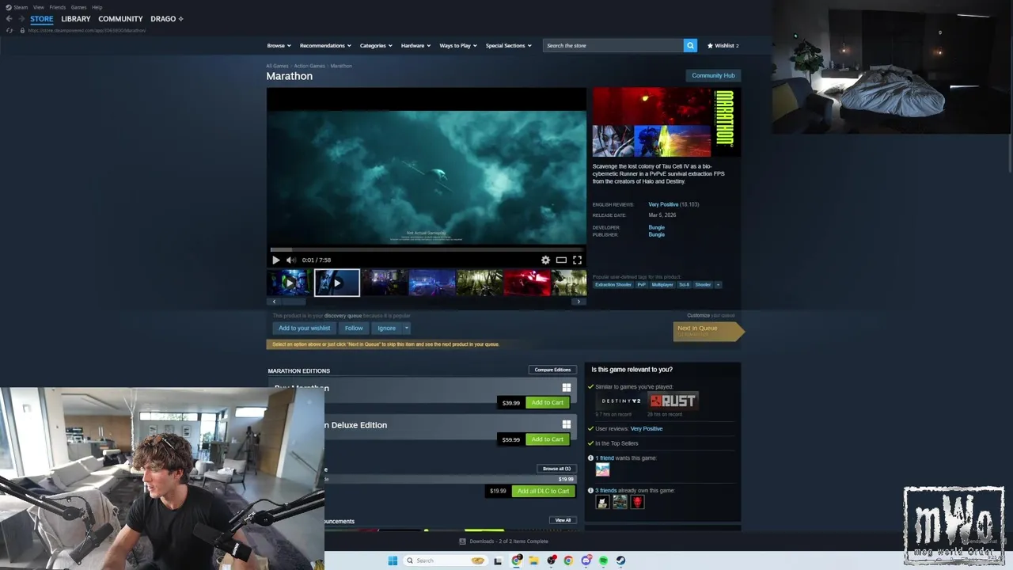Open Rust similar game logo
1013x570 pixels.
pos(673,401)
